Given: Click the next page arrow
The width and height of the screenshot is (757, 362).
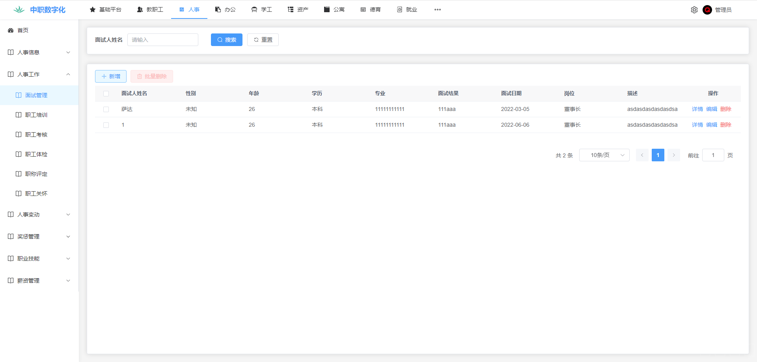Looking at the screenshot, I should click(673, 155).
